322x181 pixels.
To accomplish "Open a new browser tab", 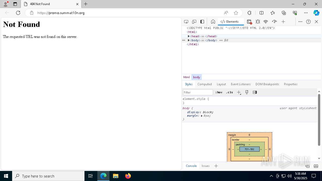I will 86,4.
